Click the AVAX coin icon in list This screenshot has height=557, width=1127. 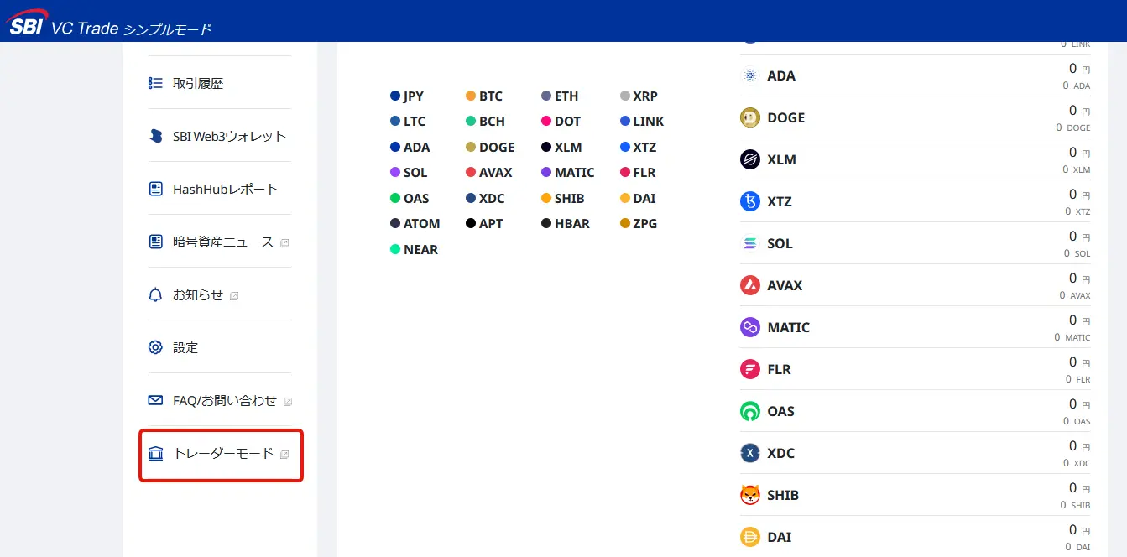(x=750, y=285)
